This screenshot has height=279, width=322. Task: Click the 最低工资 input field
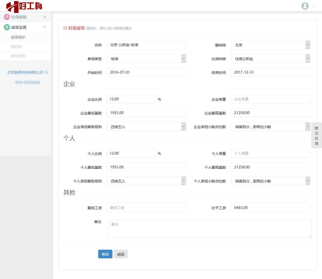tap(146, 208)
